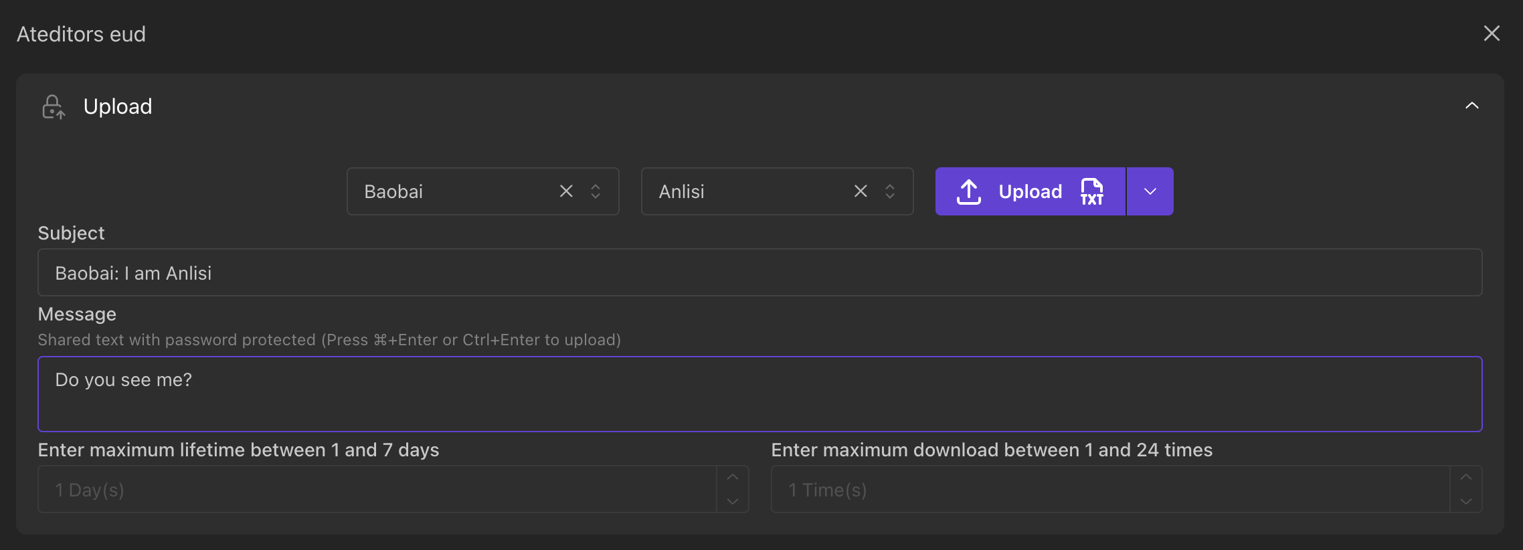Screen dimensions: 1523x550
Task: Open the Baobai dropdown selector arrows
Action: pos(596,191)
